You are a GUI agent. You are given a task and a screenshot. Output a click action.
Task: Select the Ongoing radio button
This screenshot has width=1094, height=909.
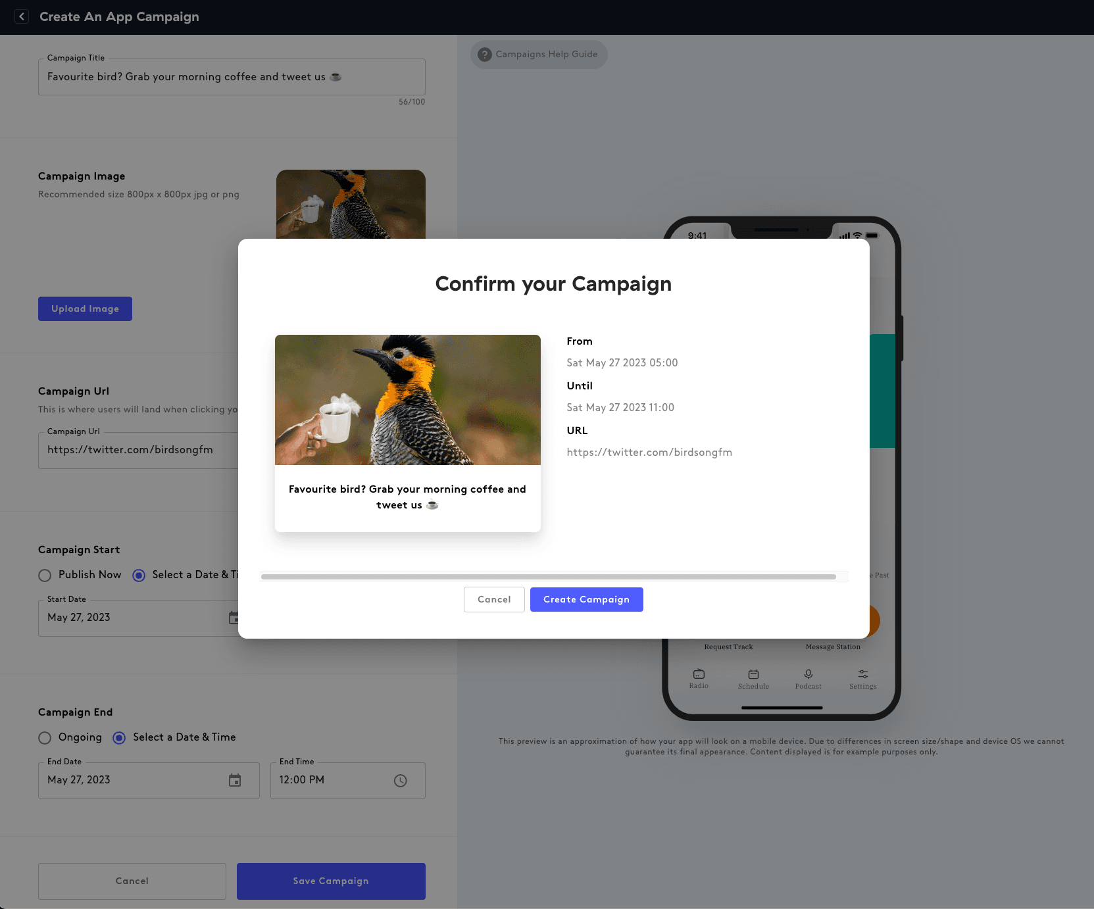tap(45, 738)
